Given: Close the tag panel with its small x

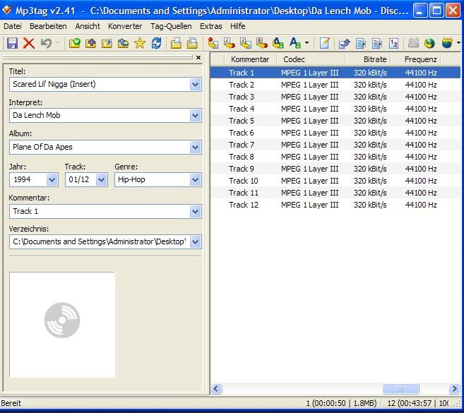Looking at the screenshot, I should (198, 58).
